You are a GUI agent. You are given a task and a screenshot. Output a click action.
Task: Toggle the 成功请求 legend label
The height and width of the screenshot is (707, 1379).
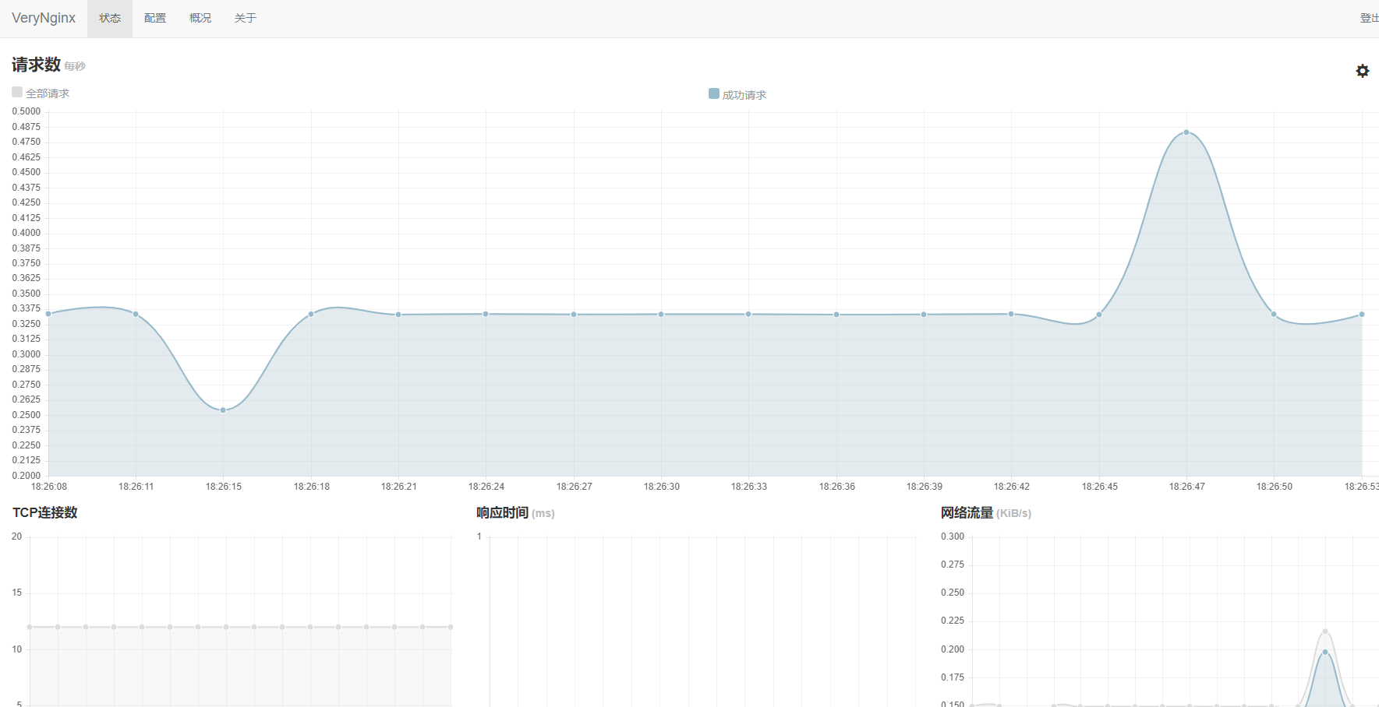744,95
